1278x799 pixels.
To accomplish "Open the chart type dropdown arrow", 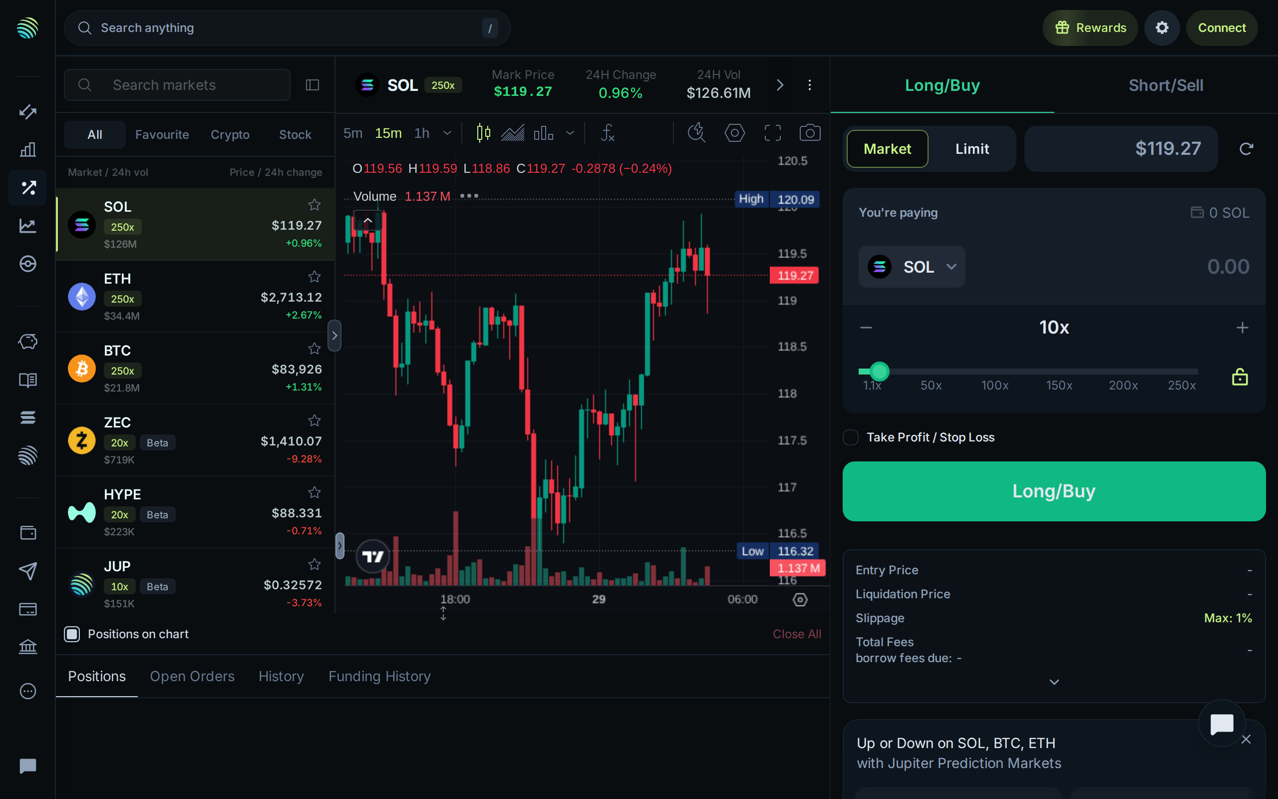I will tap(570, 133).
